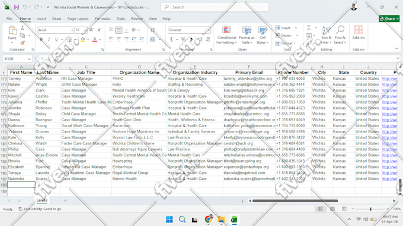Expand the Name Box dropdown arrow
403x226 pixels.
coord(29,59)
